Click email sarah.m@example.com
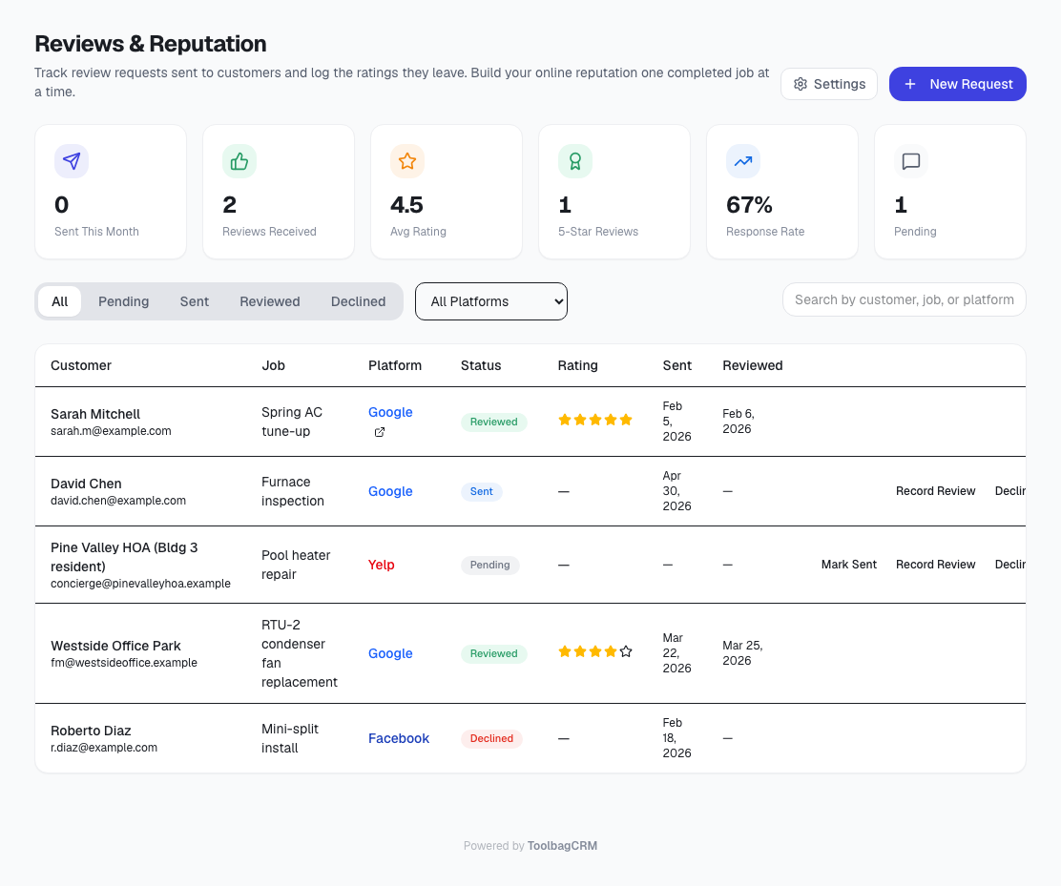Image resolution: width=1061 pixels, height=886 pixels. pyautogui.click(x=111, y=431)
